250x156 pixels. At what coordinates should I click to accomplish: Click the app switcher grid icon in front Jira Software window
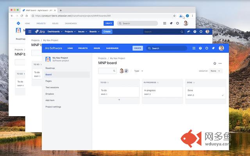click(x=194, y=48)
